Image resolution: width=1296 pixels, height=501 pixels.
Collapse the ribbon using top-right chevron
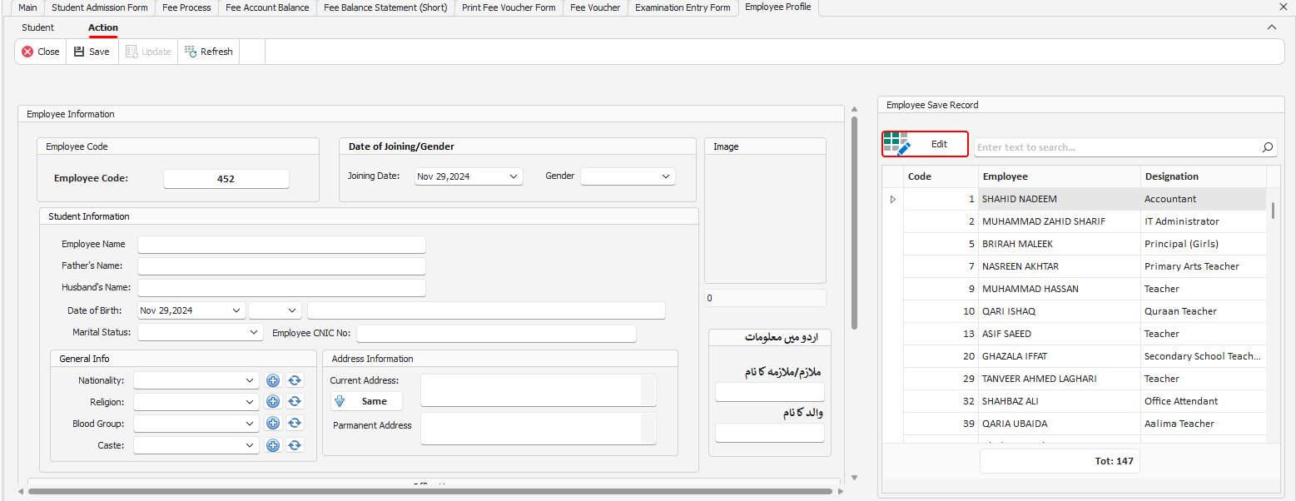[x=1271, y=27]
